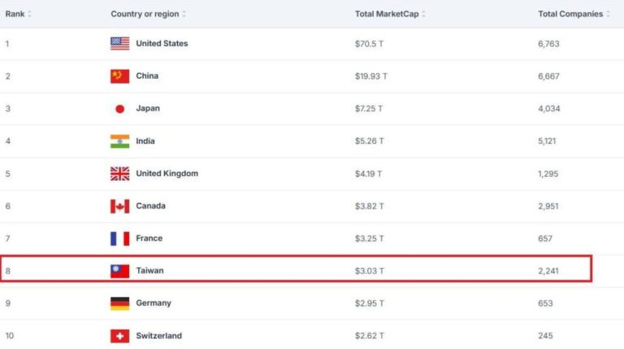Viewport: 624px width, 349px height.
Task: Select Germany's $2.95 T market cap cell
Action: [x=370, y=304]
